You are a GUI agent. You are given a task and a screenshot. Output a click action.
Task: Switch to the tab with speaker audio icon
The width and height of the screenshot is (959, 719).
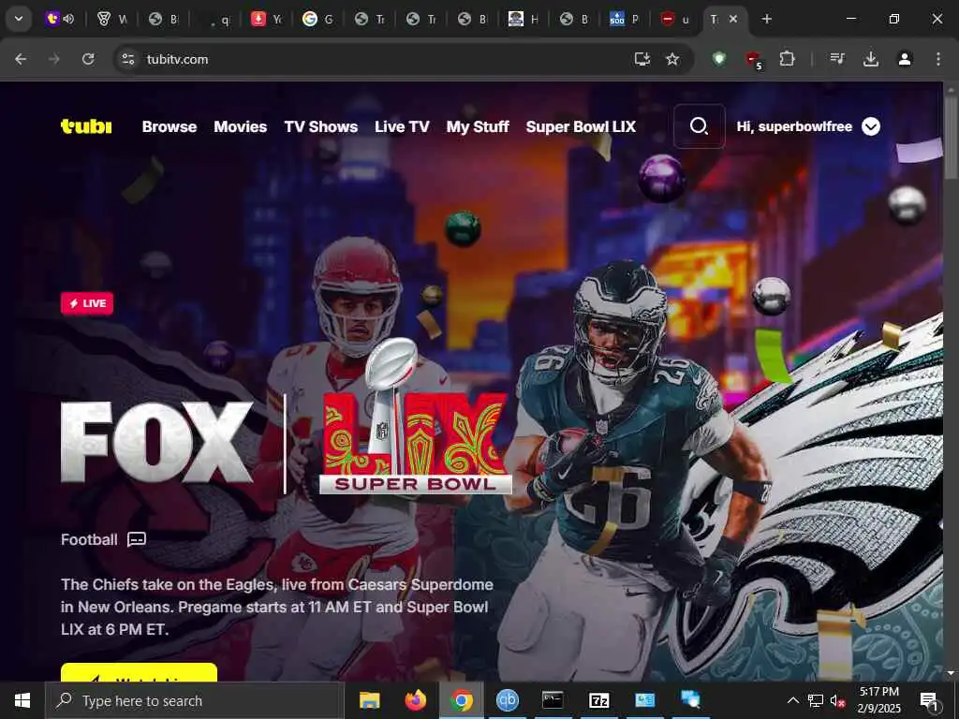tap(60, 19)
